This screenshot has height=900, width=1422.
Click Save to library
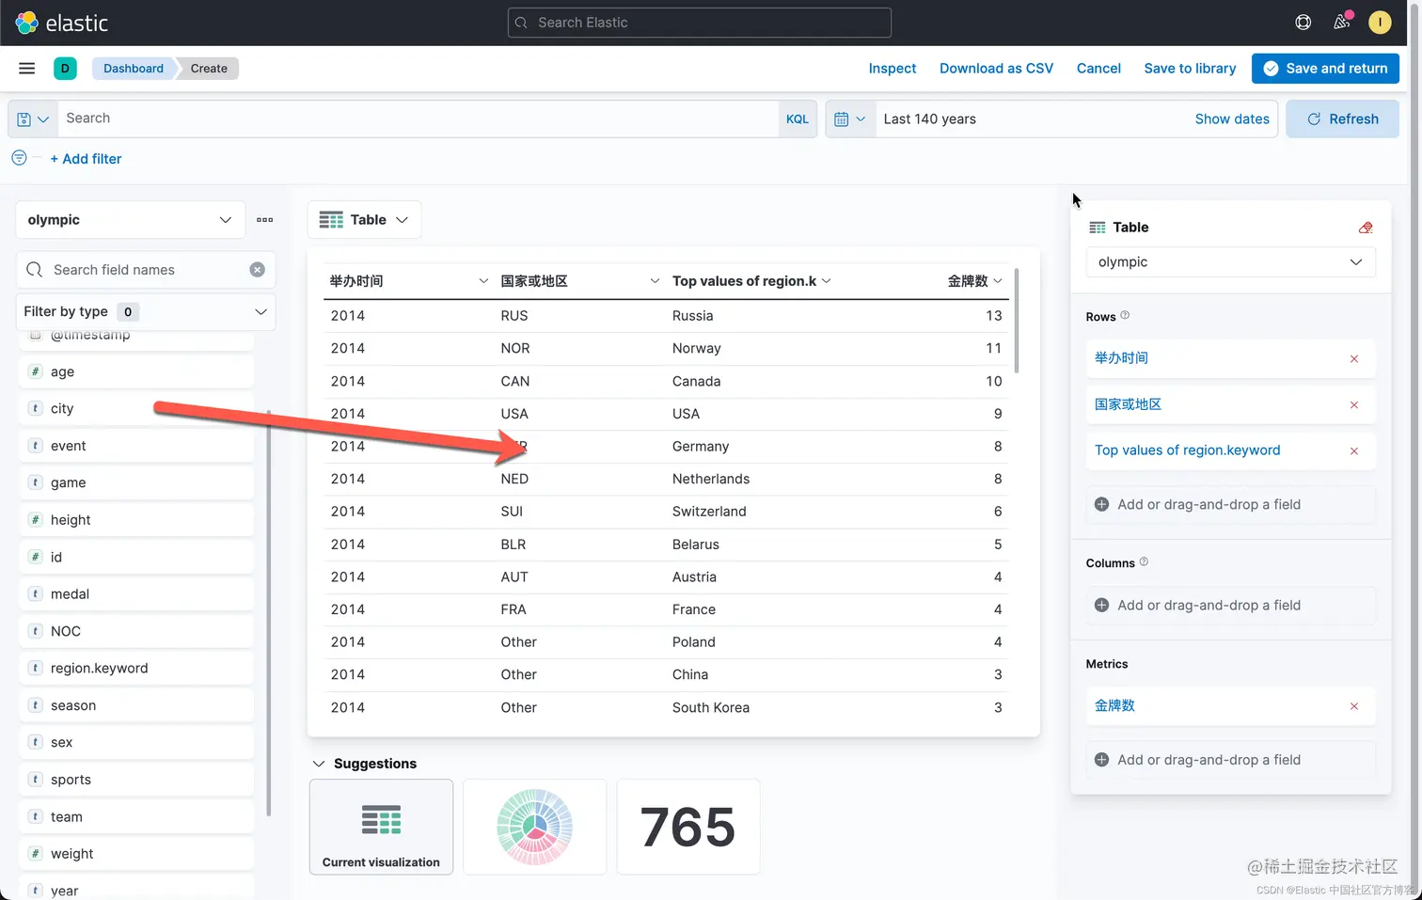[1190, 69]
